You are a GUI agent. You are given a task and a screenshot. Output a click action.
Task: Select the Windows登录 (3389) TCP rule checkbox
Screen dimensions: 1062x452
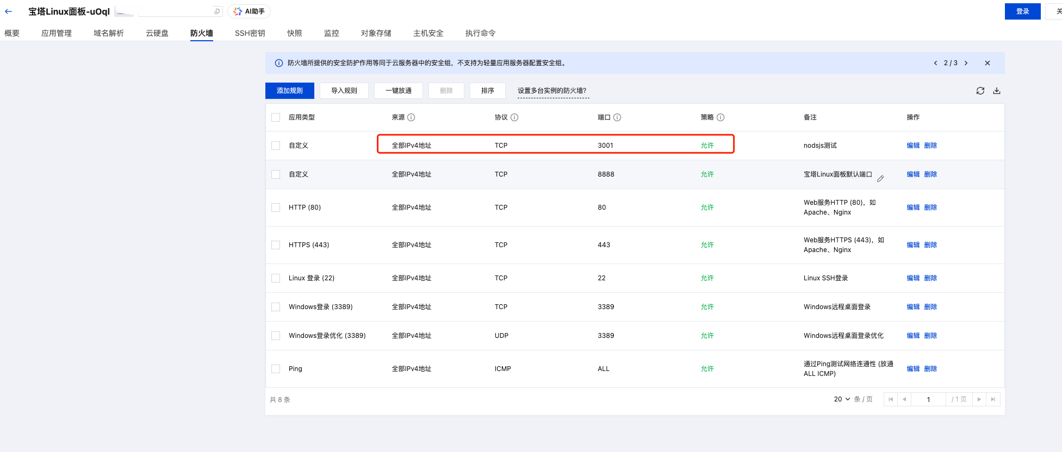tap(276, 307)
